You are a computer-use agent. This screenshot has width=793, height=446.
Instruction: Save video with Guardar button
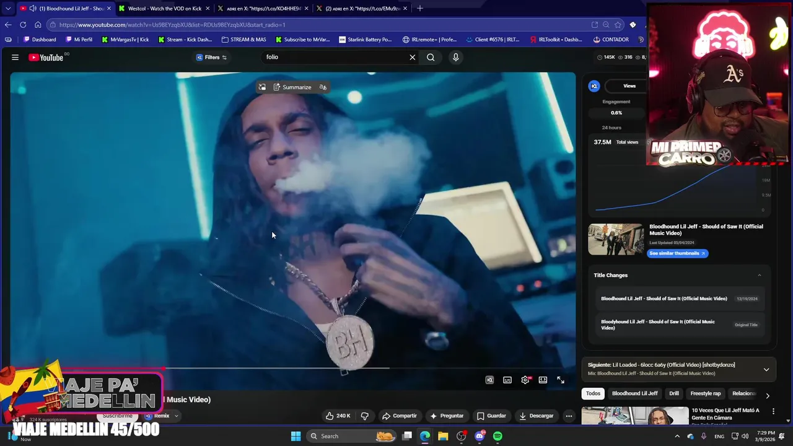(491, 416)
